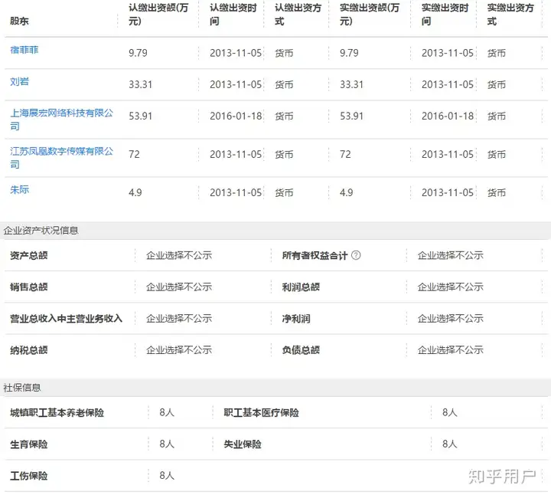The image size is (551, 495).
Task: Click the 负债总额 value cell
Action: point(450,349)
